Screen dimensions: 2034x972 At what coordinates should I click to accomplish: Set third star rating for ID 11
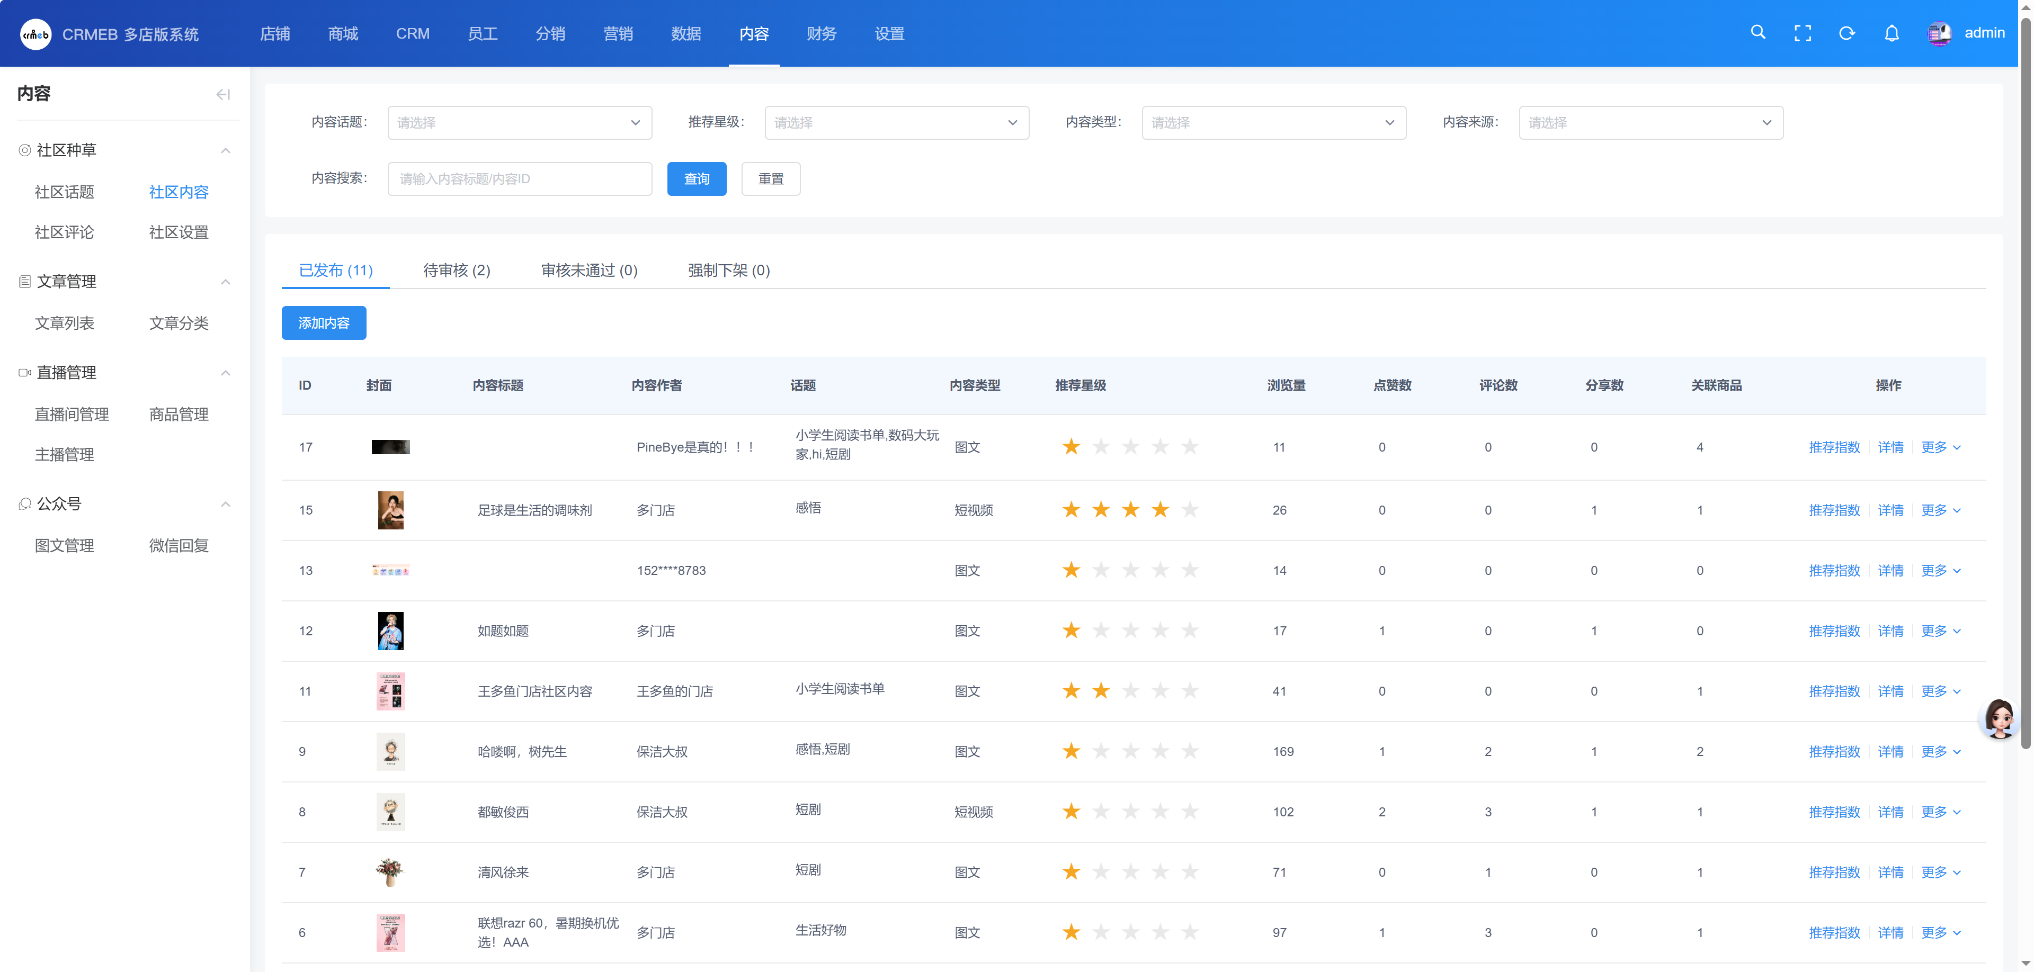(1131, 691)
